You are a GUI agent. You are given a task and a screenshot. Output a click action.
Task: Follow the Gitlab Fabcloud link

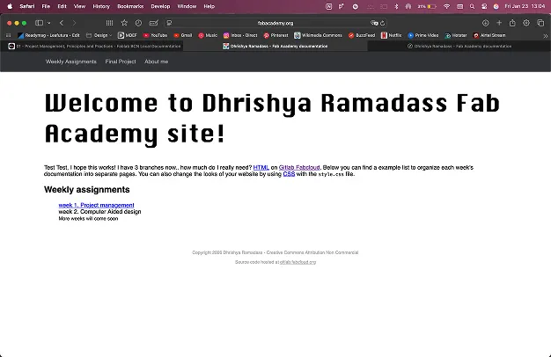299,167
